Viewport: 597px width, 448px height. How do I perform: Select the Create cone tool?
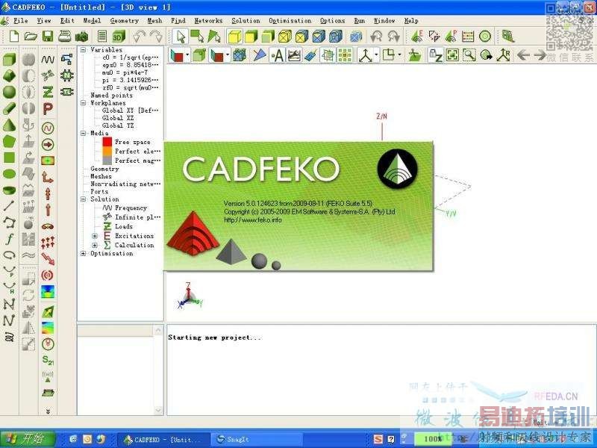(x=9, y=125)
